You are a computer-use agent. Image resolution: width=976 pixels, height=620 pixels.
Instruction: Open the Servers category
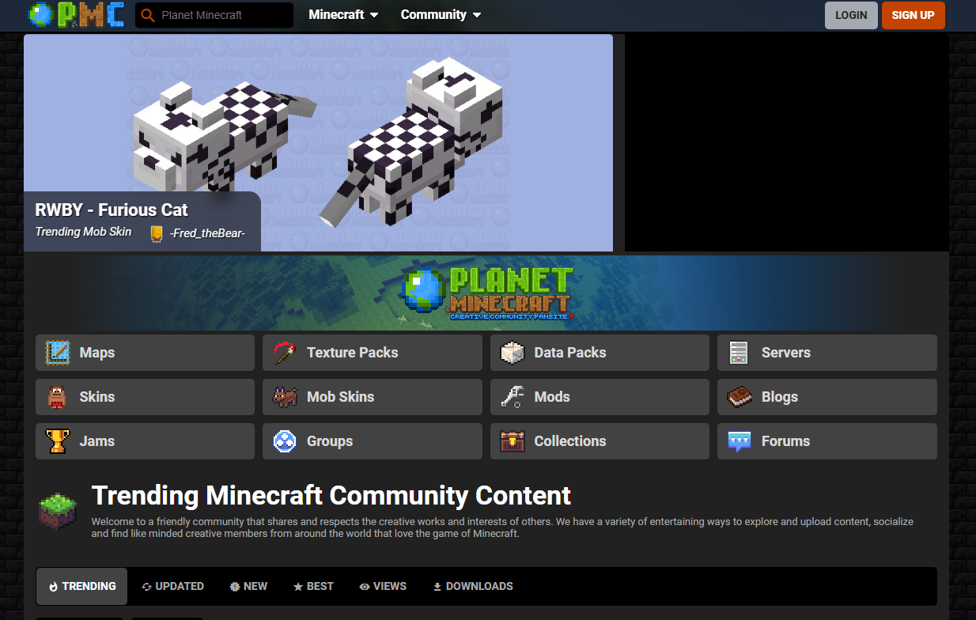click(x=827, y=353)
